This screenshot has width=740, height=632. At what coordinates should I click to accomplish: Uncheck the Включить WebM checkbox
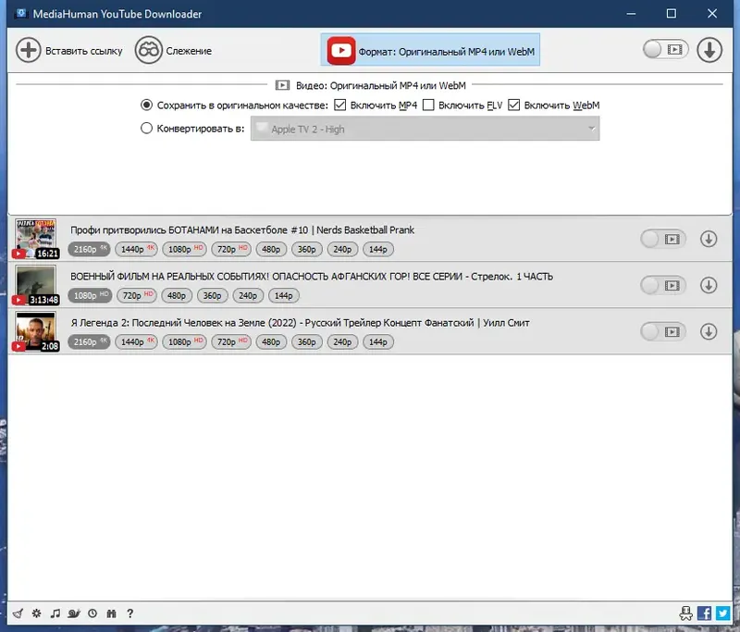coord(514,105)
